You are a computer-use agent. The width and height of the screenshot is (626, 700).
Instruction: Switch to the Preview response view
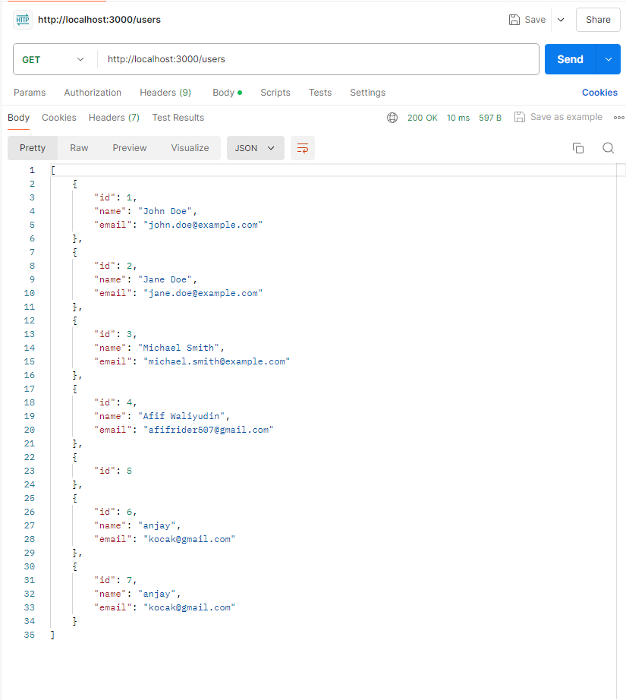(130, 148)
